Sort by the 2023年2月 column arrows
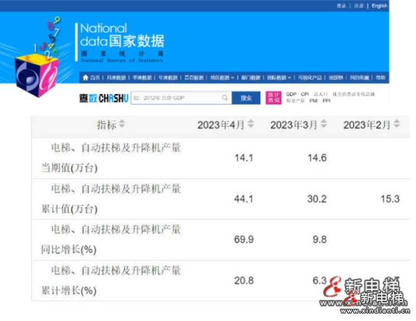 tap(397, 124)
